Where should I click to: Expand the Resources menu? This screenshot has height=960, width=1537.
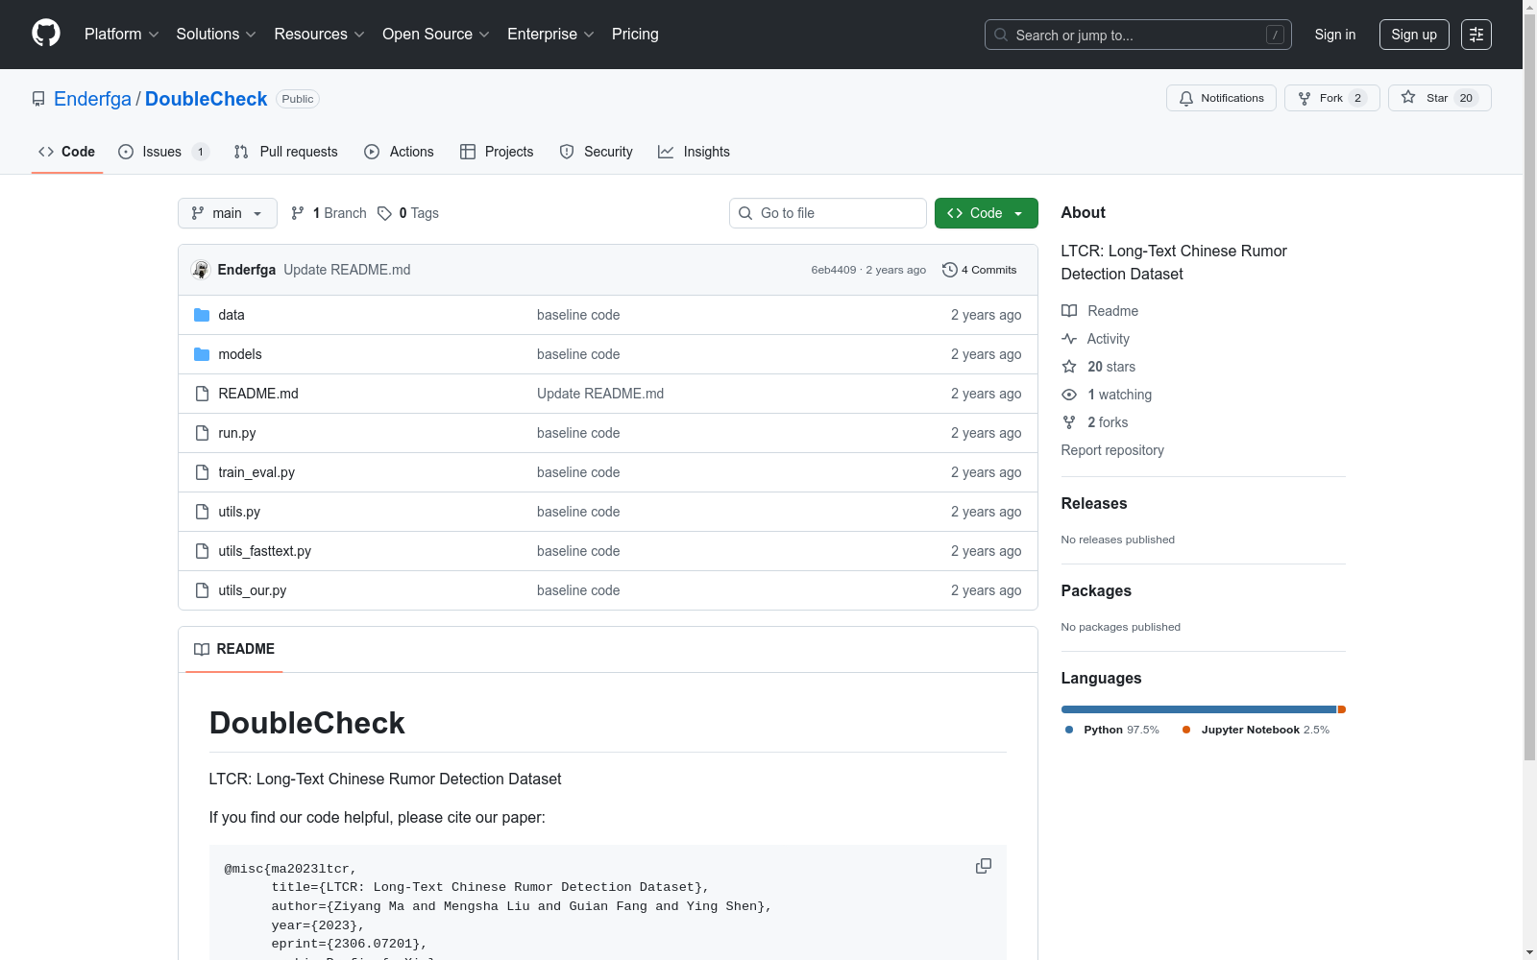pos(320,35)
